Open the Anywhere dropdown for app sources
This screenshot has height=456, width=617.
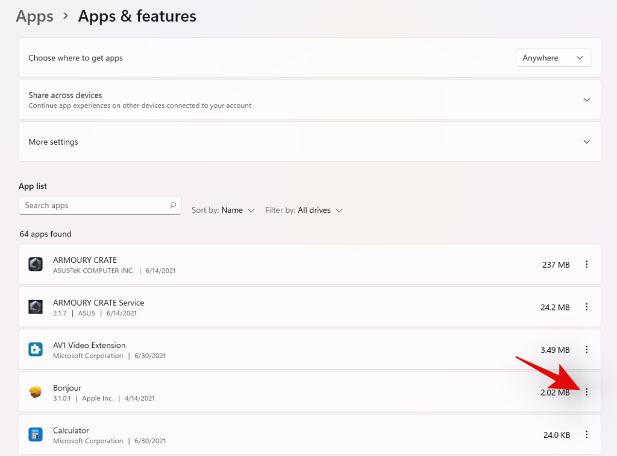[553, 58]
